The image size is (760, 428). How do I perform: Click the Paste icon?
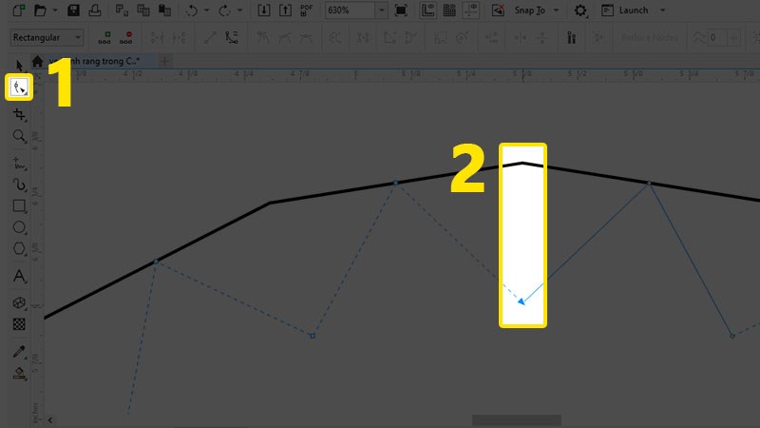(164, 10)
